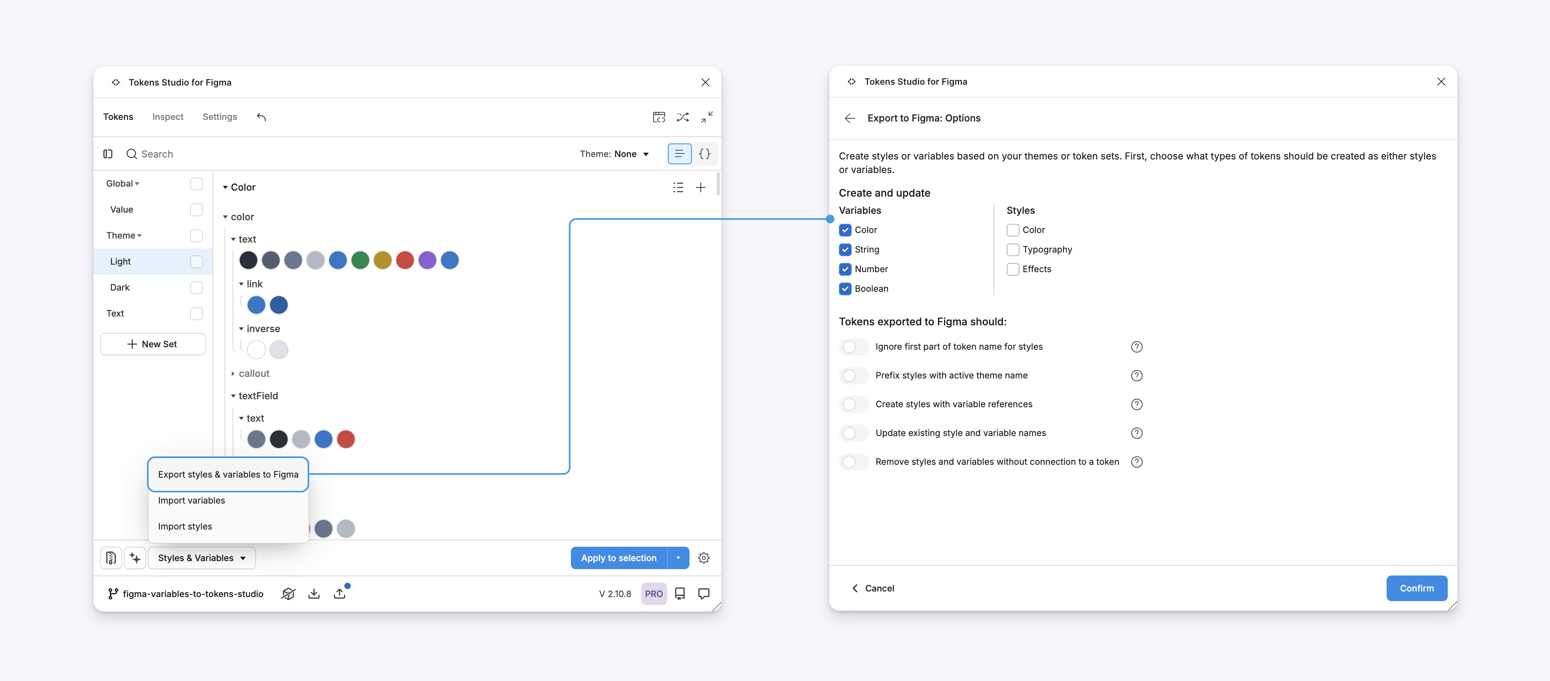Click the undo arrow in the toolbar
The image size is (1550, 681).
(262, 117)
